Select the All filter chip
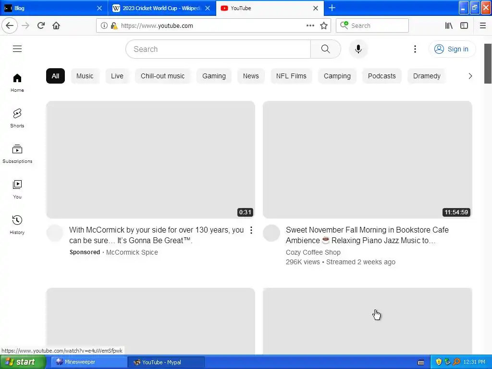The width and height of the screenshot is (492, 369). 55,76
